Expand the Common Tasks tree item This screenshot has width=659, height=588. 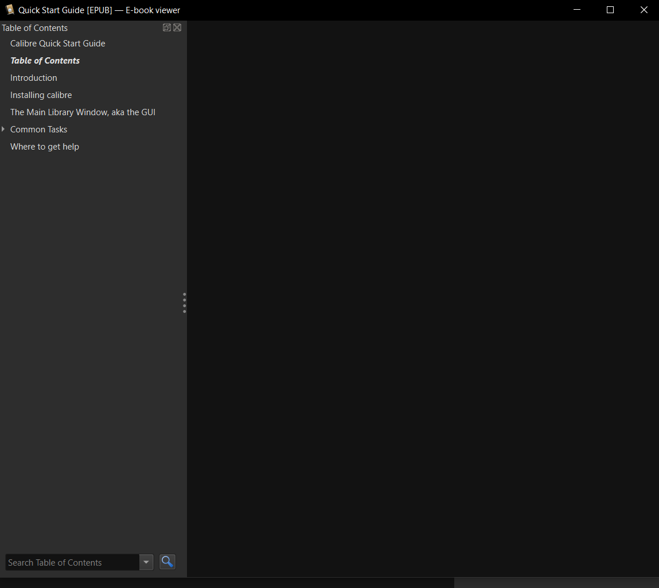click(x=3, y=130)
